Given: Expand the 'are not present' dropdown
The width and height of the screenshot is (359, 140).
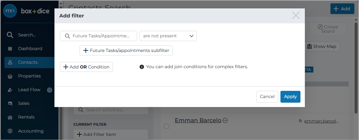Looking at the screenshot, I should pyautogui.click(x=168, y=36).
